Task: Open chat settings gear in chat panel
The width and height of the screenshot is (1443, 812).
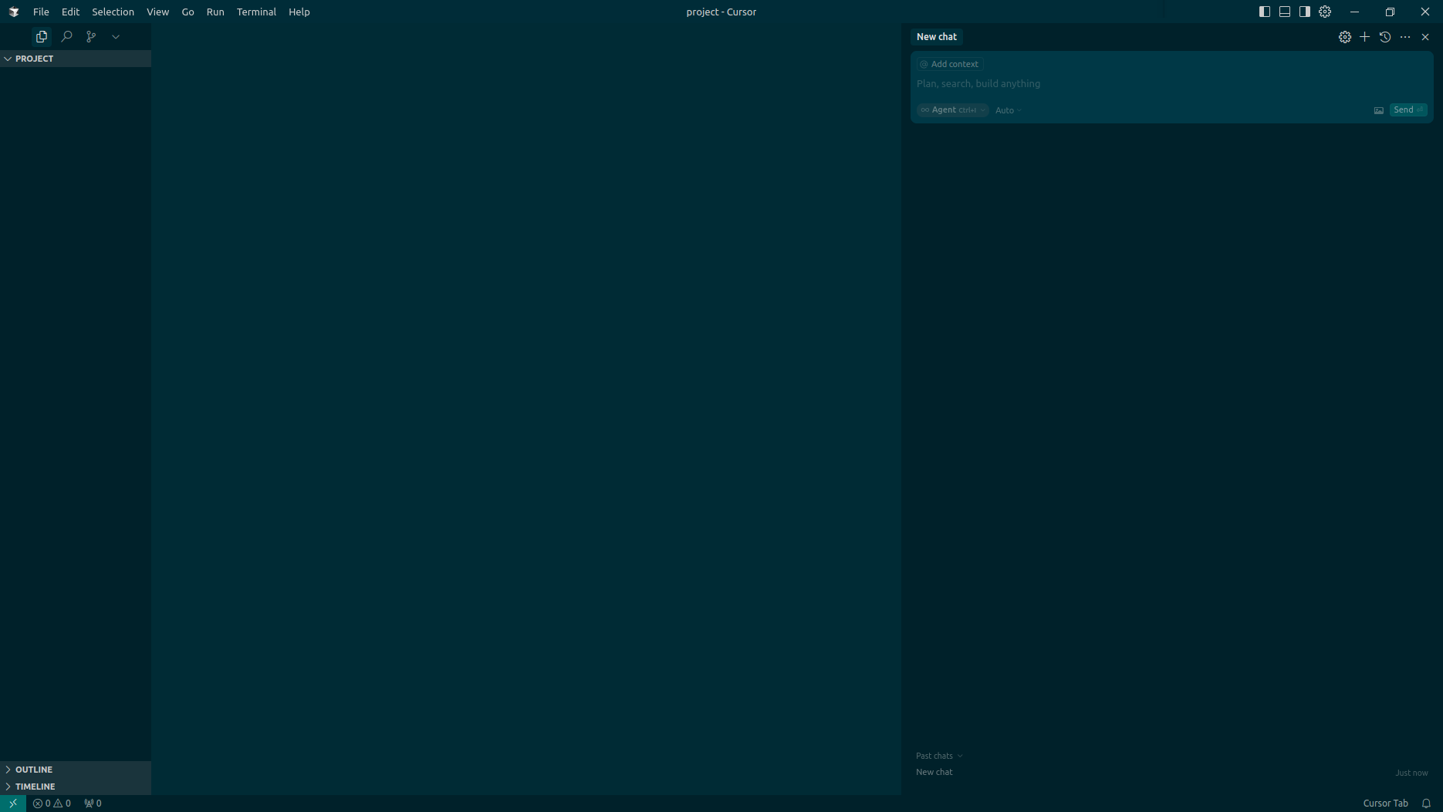Action: click(1345, 36)
